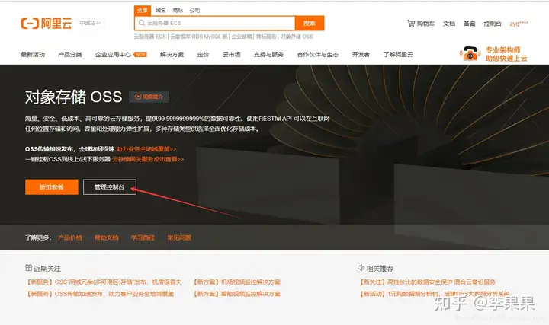Expand the 中国站 region dropdown
Screen dimensions: 549x325
click(90, 23)
